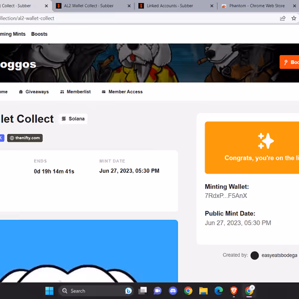Open File Explorer from the taskbar
299x299 pixels.
[203, 291]
